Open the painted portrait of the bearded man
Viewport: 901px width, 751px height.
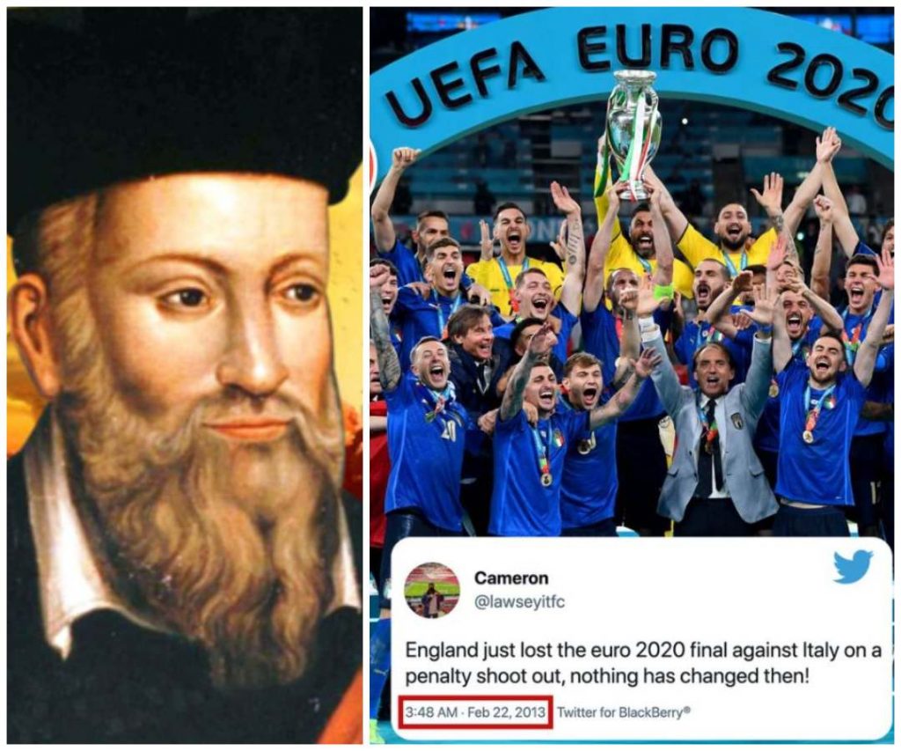185,375
